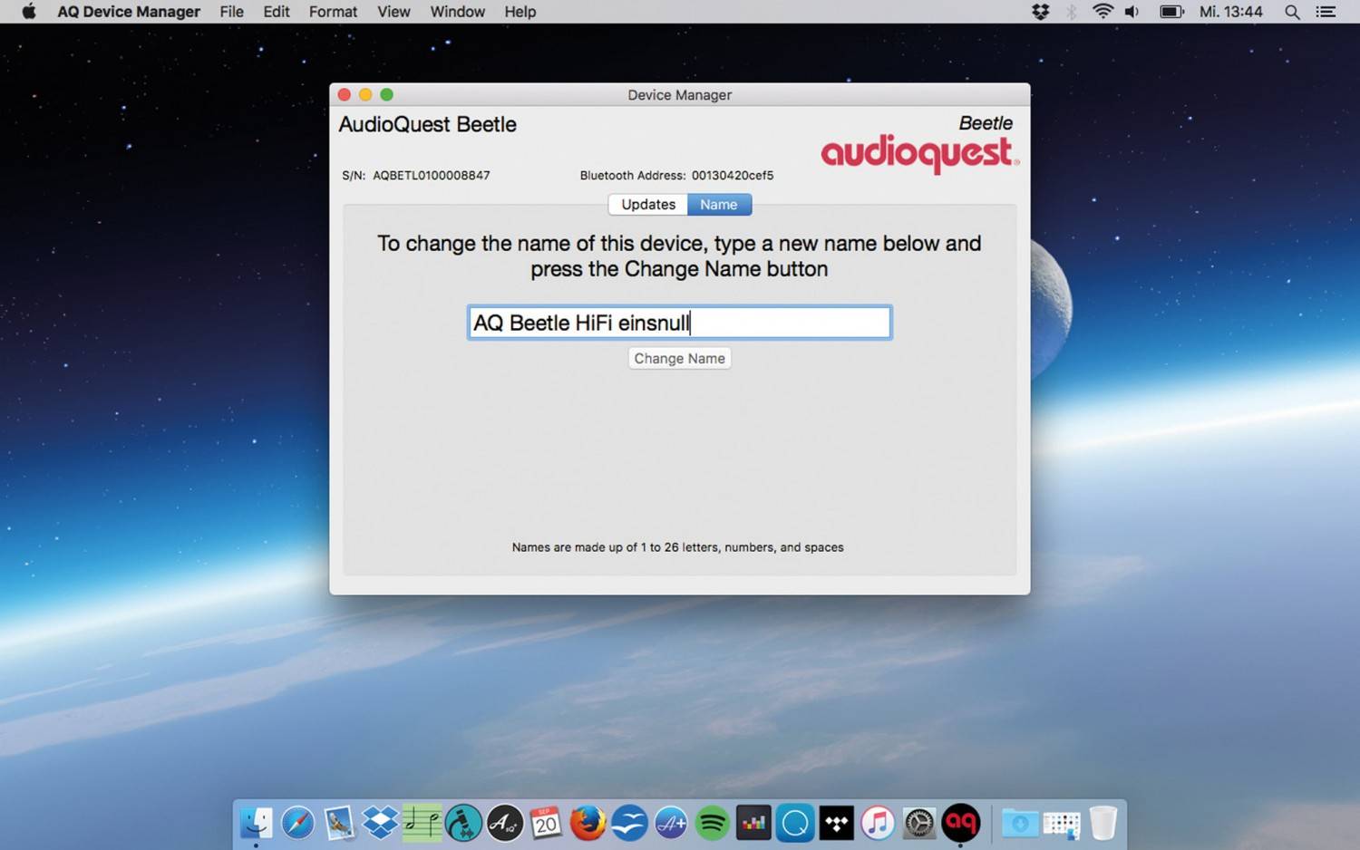Click the 'Names are made up of' hint
The width and height of the screenshot is (1360, 850).
point(677,547)
